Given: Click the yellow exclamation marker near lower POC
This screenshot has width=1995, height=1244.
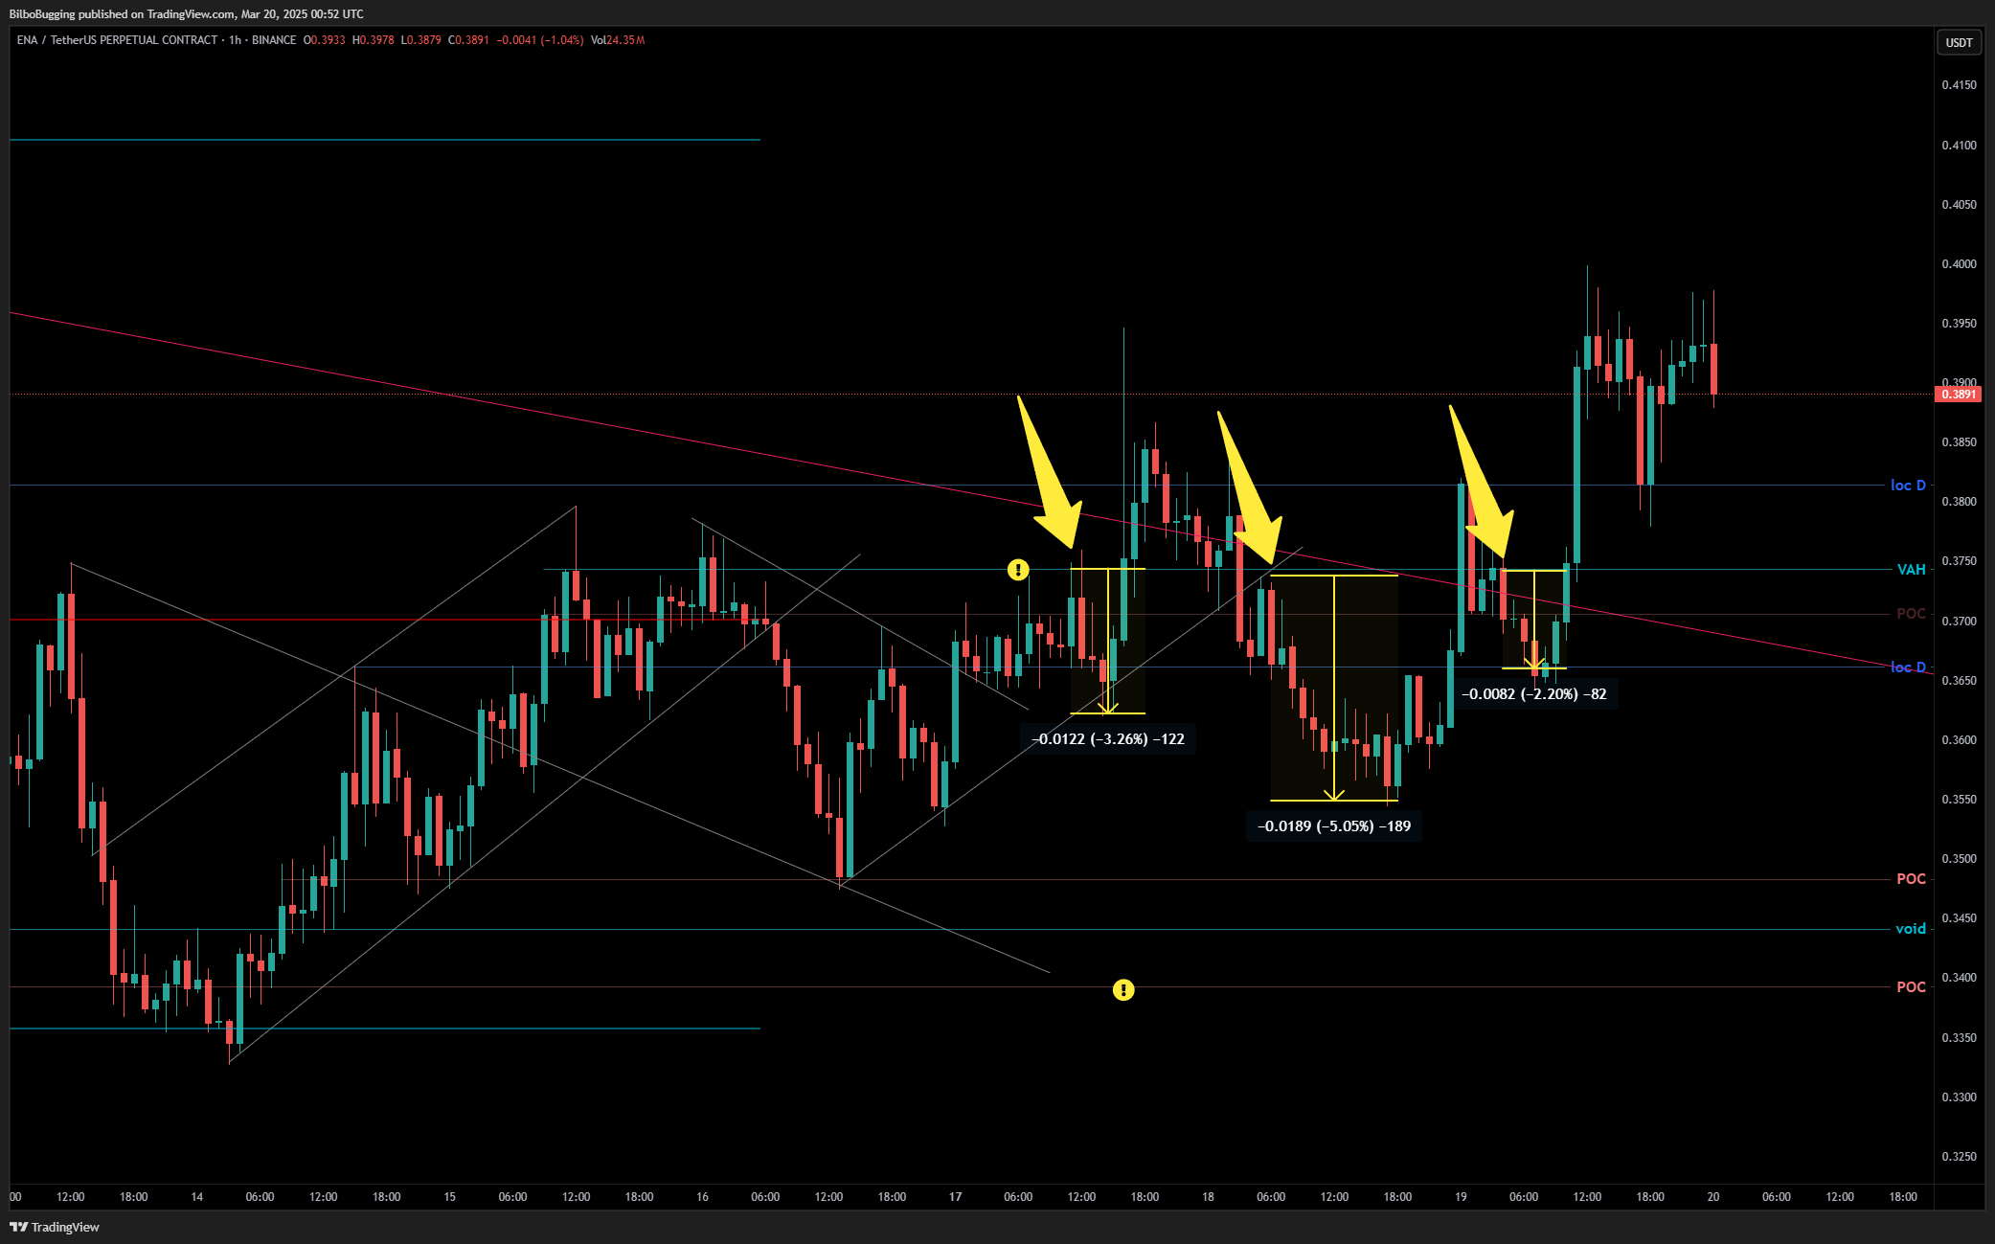Looking at the screenshot, I should click(1123, 989).
